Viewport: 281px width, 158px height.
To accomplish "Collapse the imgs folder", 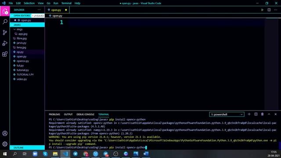I will tap(19, 29).
